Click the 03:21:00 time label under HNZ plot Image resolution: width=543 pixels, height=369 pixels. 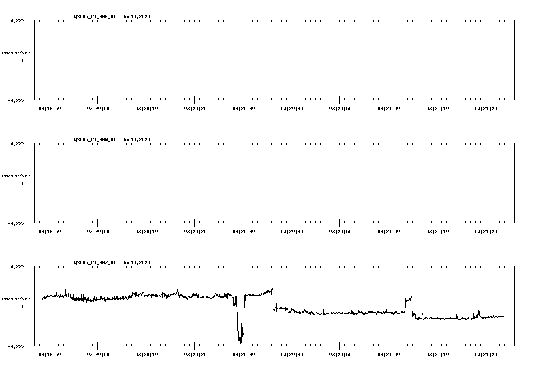tap(389, 354)
